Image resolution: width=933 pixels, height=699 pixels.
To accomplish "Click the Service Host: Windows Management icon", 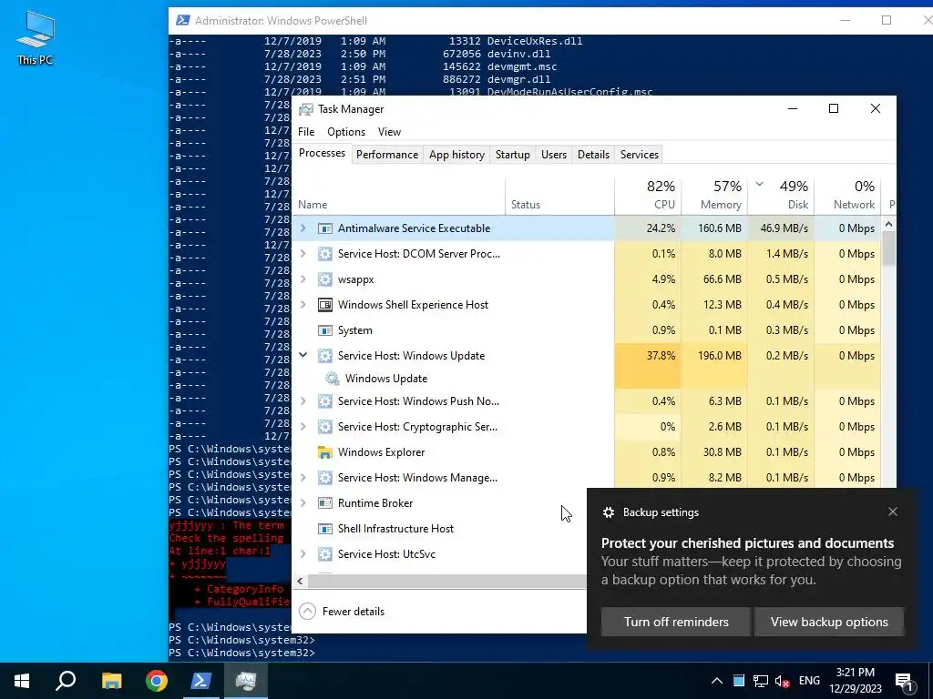I will [x=325, y=478].
